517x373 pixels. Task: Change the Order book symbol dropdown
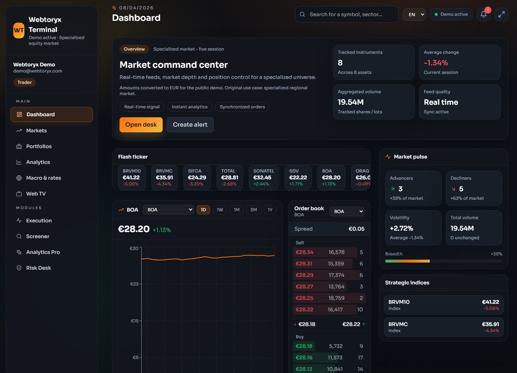347,212
